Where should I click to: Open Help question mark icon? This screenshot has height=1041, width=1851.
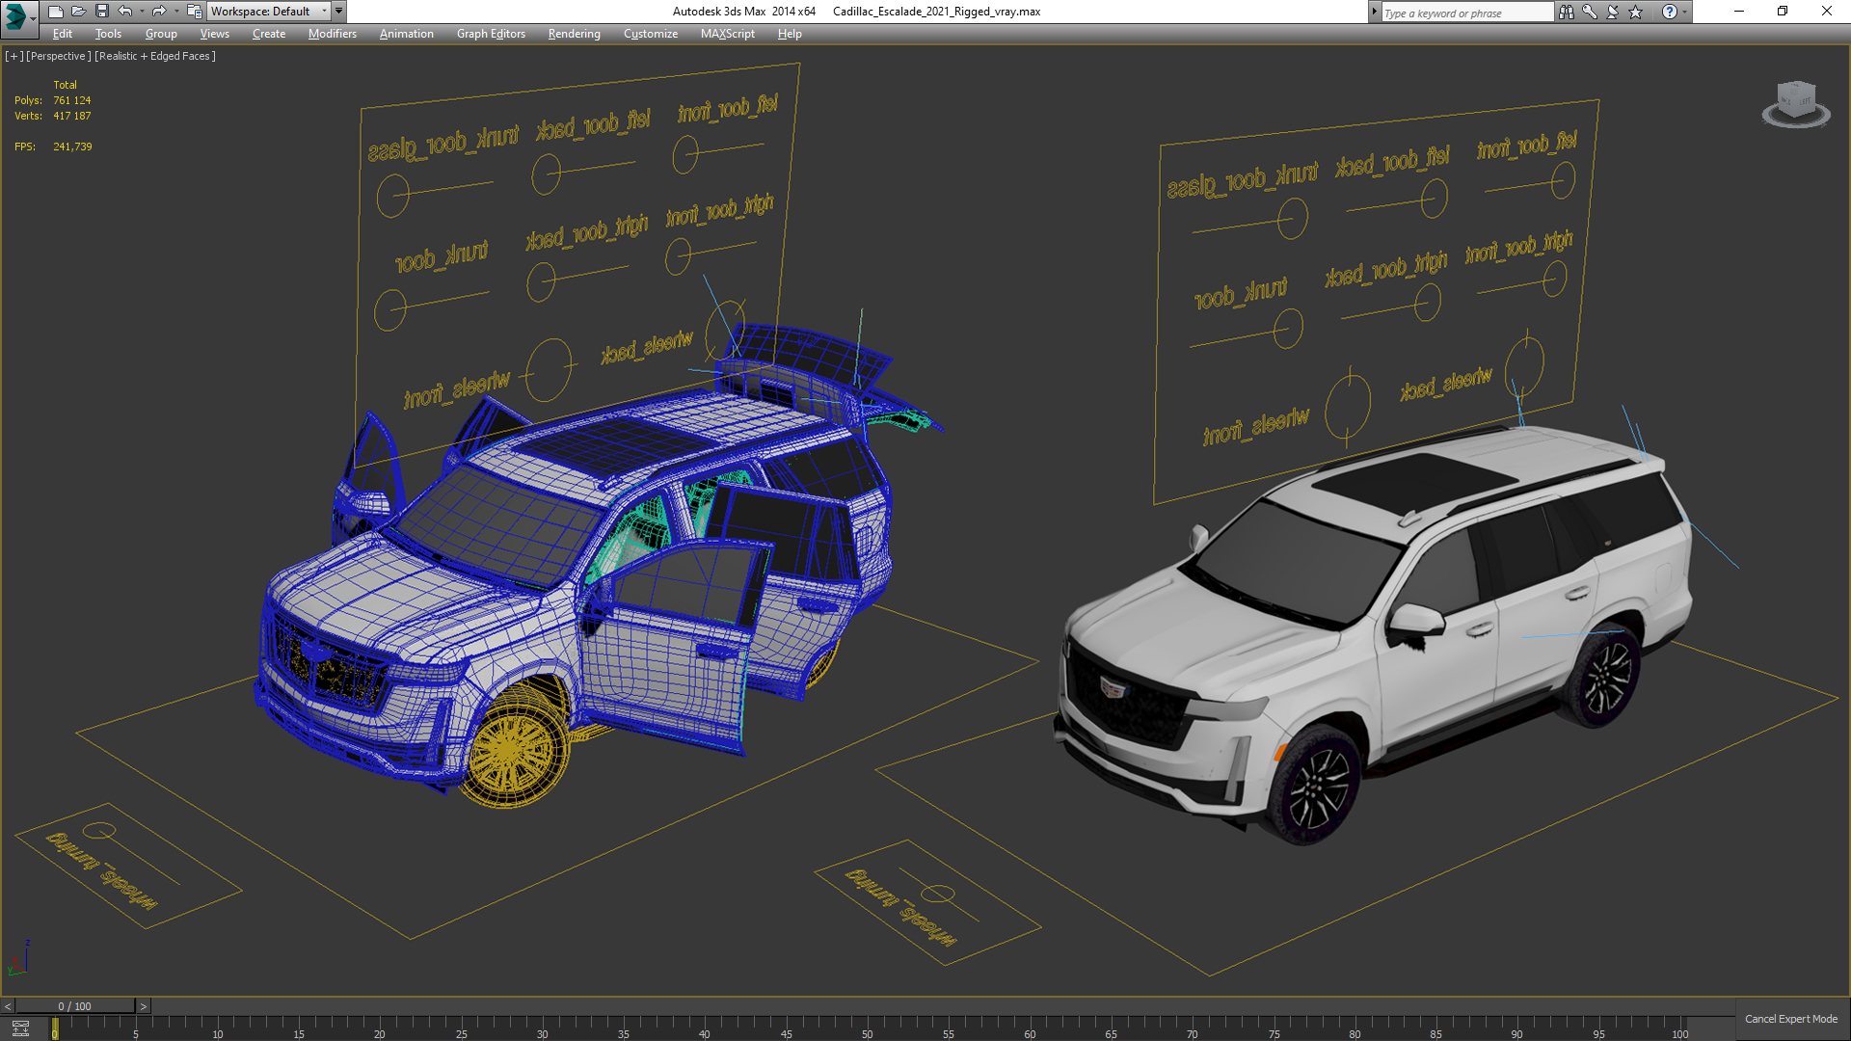click(x=1669, y=12)
